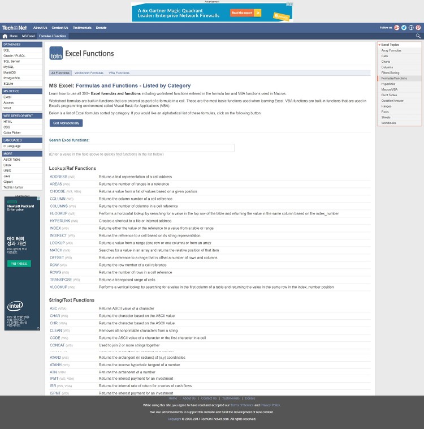
Task: Open the CHOOSE function link
Action: (58, 191)
